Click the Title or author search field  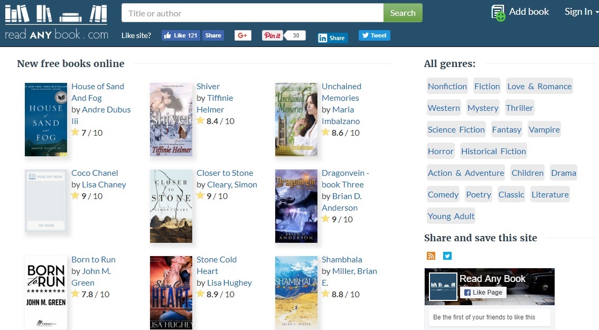(x=252, y=13)
